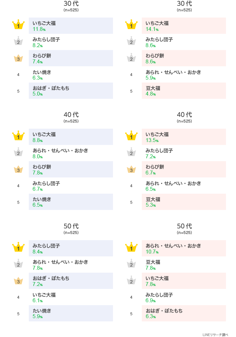236x337 pixels.
Task: Select the gold crown beside みたらし団子 8.4%
Action: pos(18,248)
